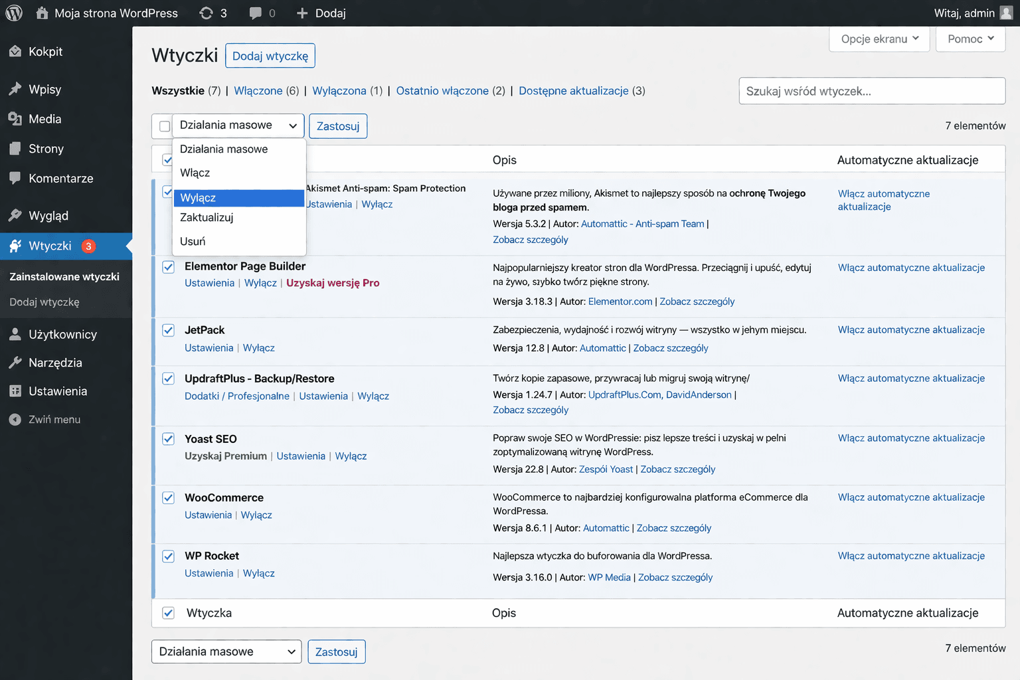Open Ustawienia link under WooCommerce
Screen dimensions: 1020x680
coord(209,515)
